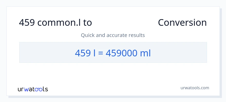The image size is (226, 102).
Task: Click the word "results" in subtitle
Action: (x=137, y=35)
